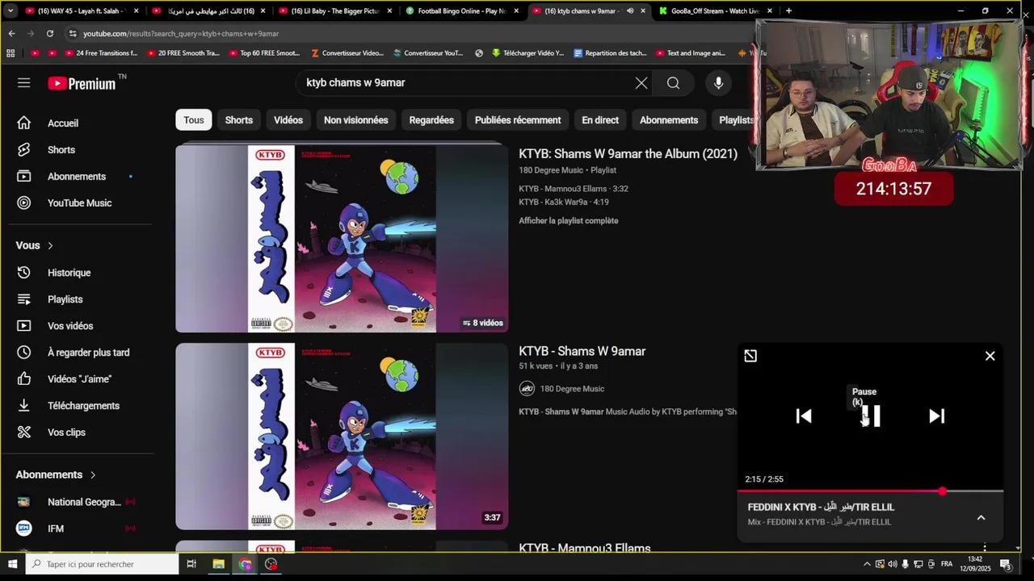The height and width of the screenshot is (581, 1034).
Task: Open Task View on the taskbar
Action: [191, 564]
